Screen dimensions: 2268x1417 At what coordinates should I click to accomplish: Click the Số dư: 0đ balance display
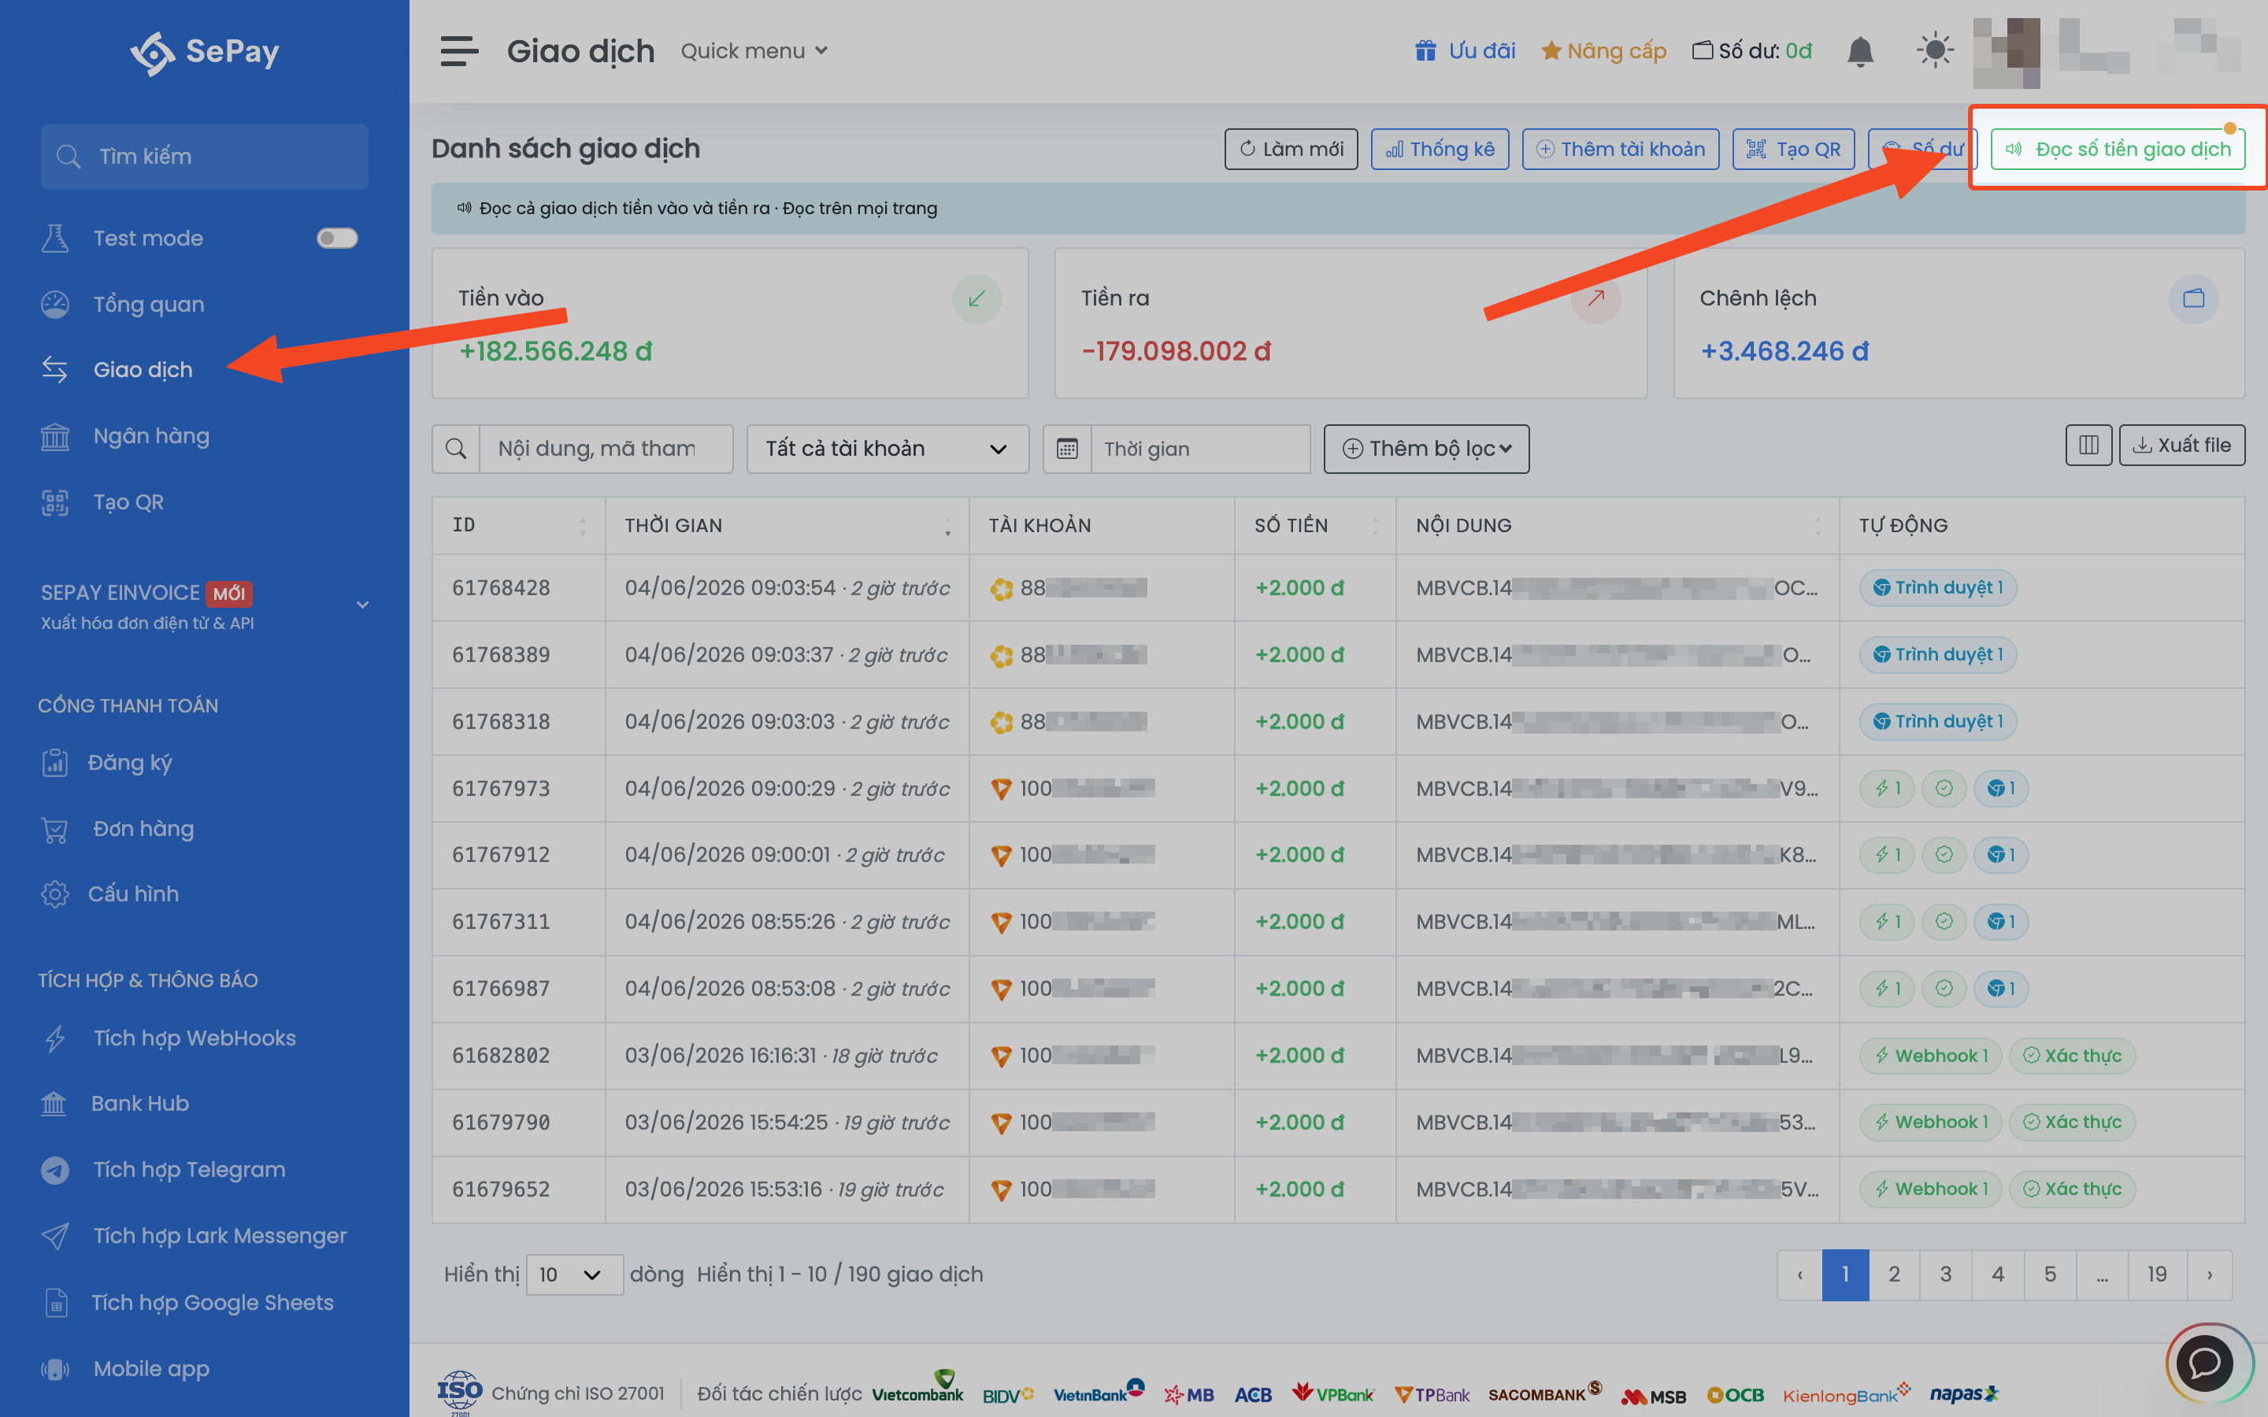coord(1751,50)
